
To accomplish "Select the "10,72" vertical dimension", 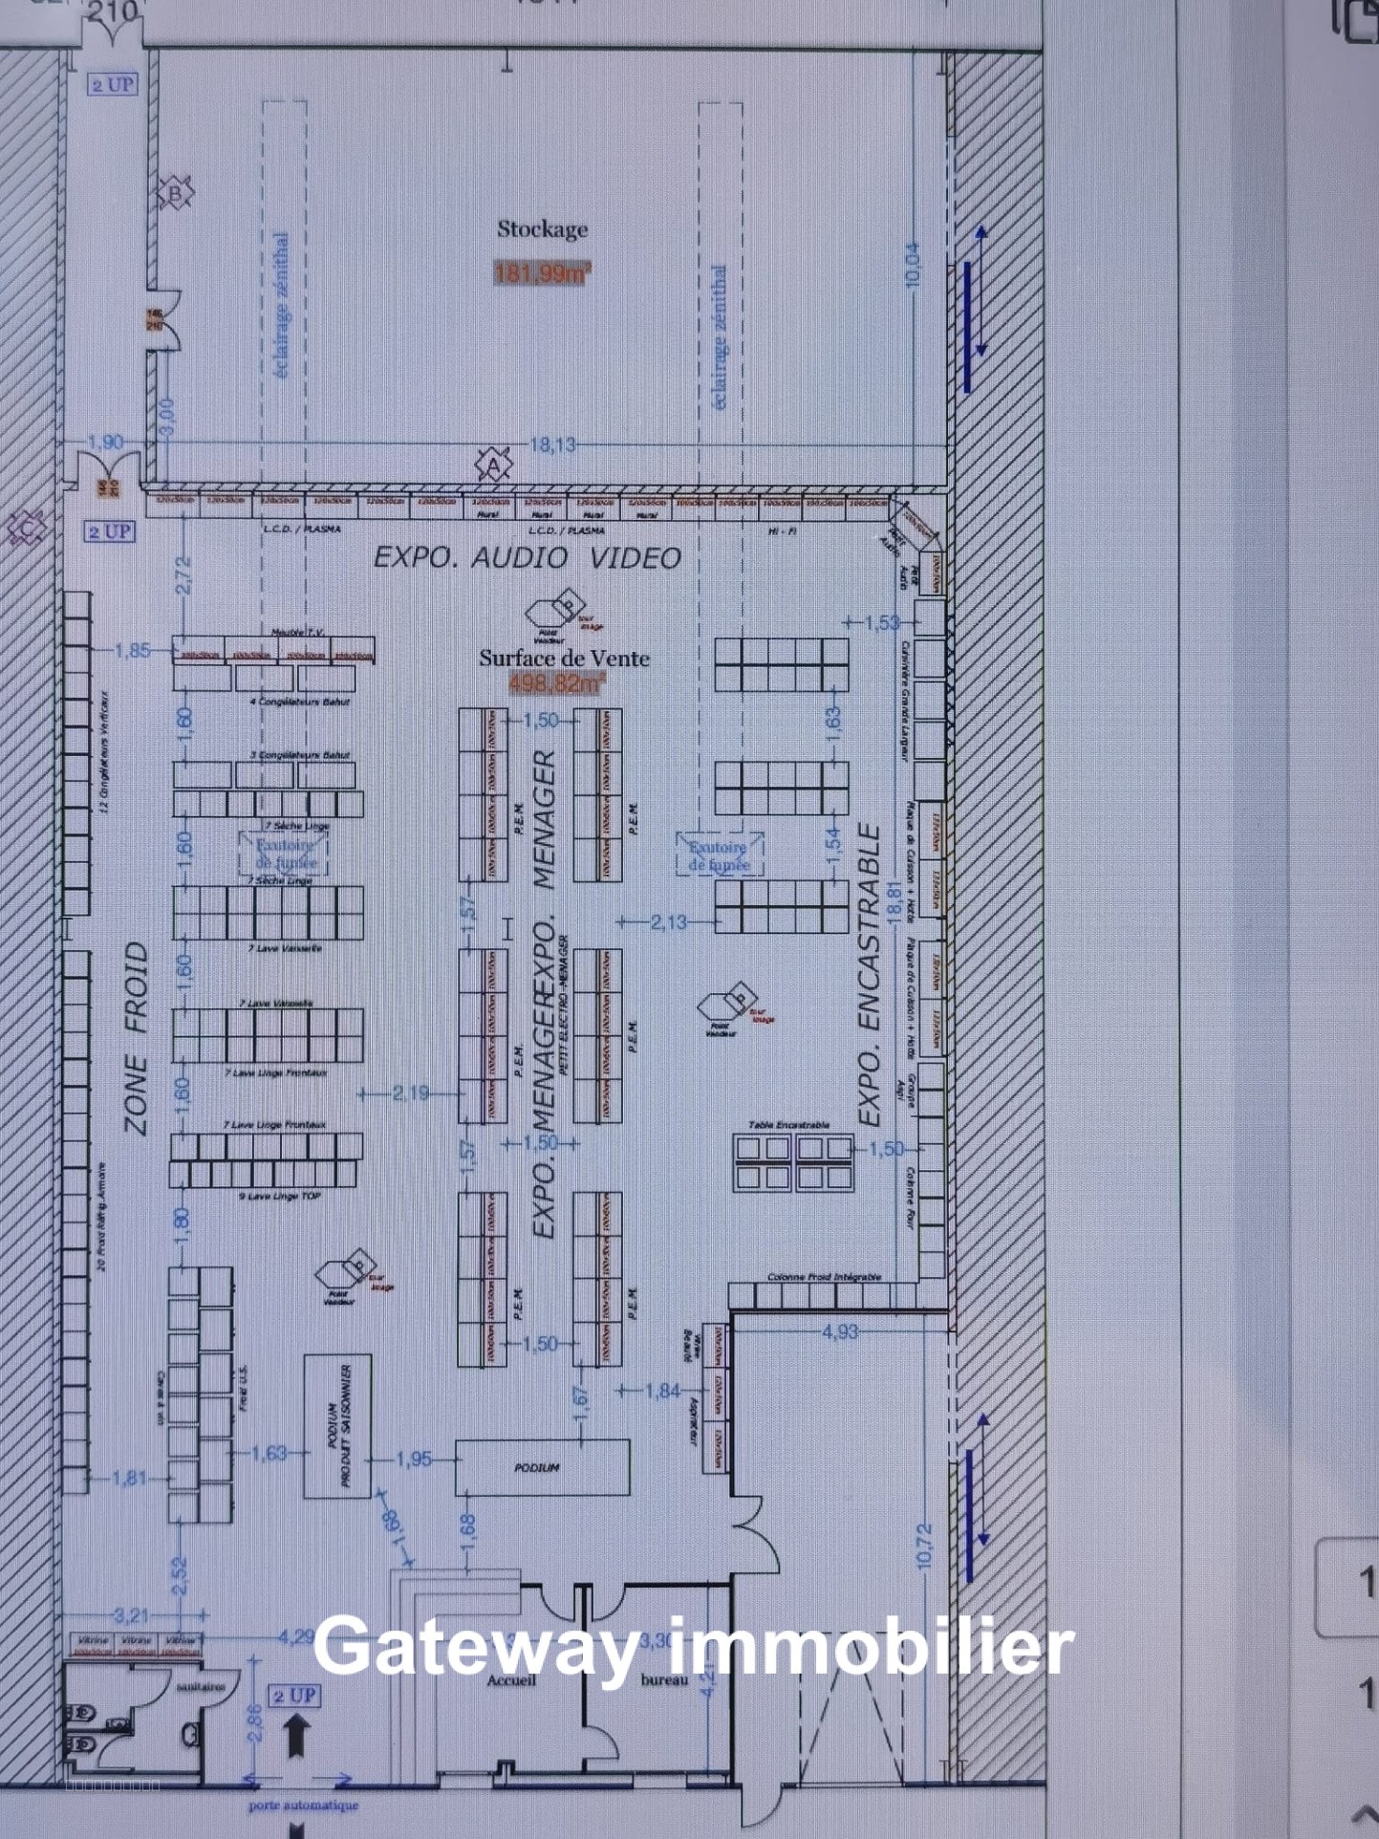I will tap(924, 1546).
